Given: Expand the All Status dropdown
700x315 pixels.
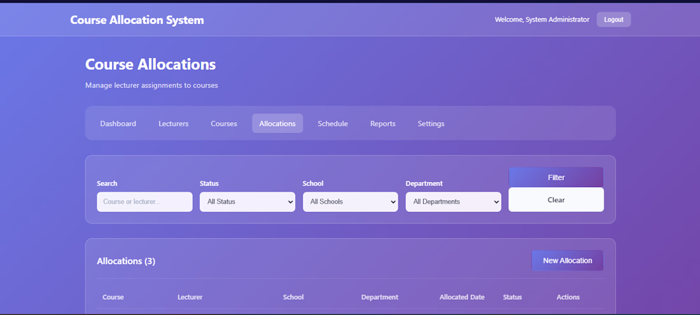Looking at the screenshot, I should (x=247, y=202).
